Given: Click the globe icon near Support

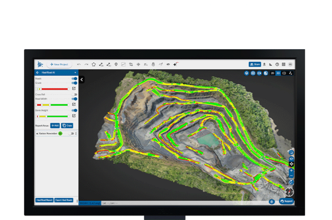Looking at the screenshot, I should pos(272,202).
